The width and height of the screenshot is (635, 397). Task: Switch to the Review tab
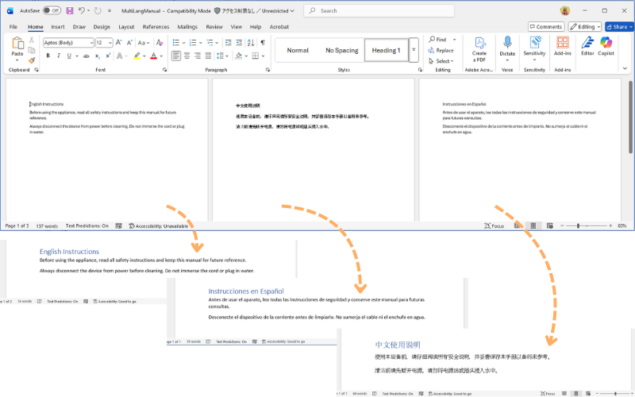[x=214, y=27]
